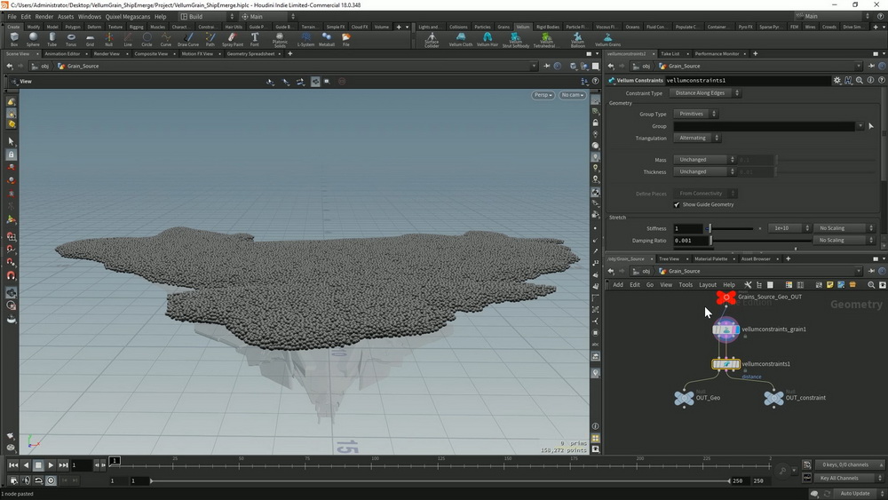Screen dimensions: 888x500
Task: Click the Play forward button
Action: [51, 464]
